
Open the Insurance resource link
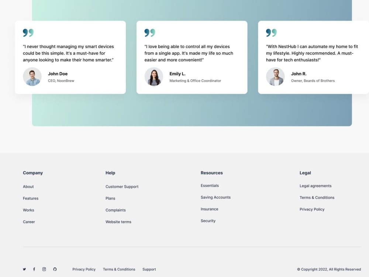point(210,209)
